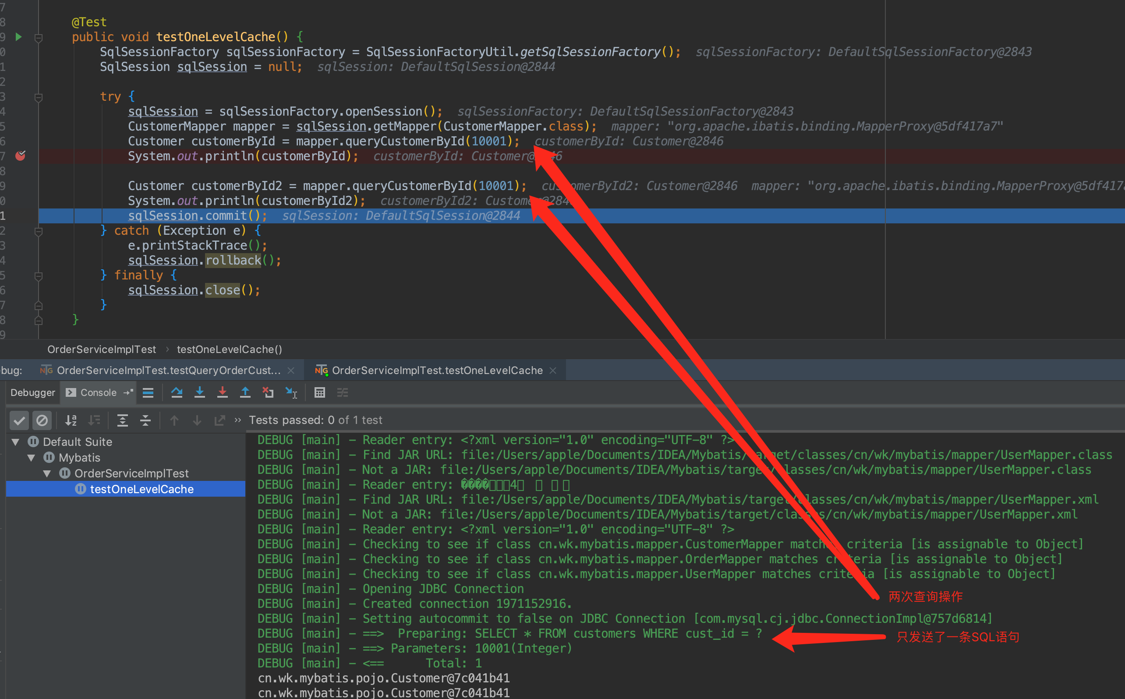This screenshot has height=699, width=1125.
Task: Click the Drop Frame icon
Action: (x=268, y=392)
